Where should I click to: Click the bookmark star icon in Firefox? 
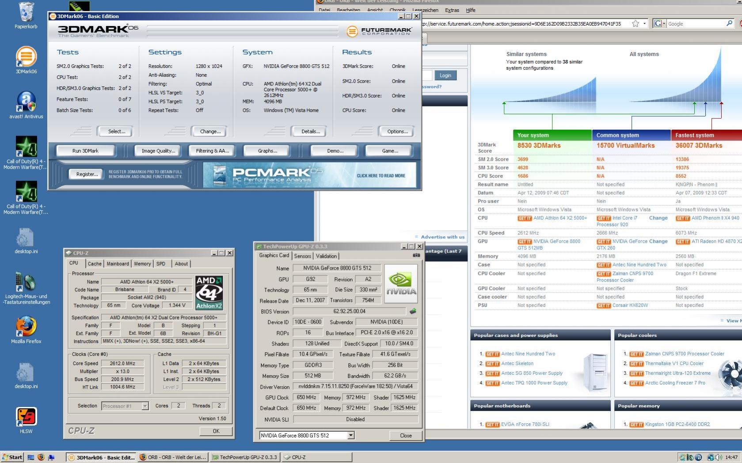[x=635, y=23]
